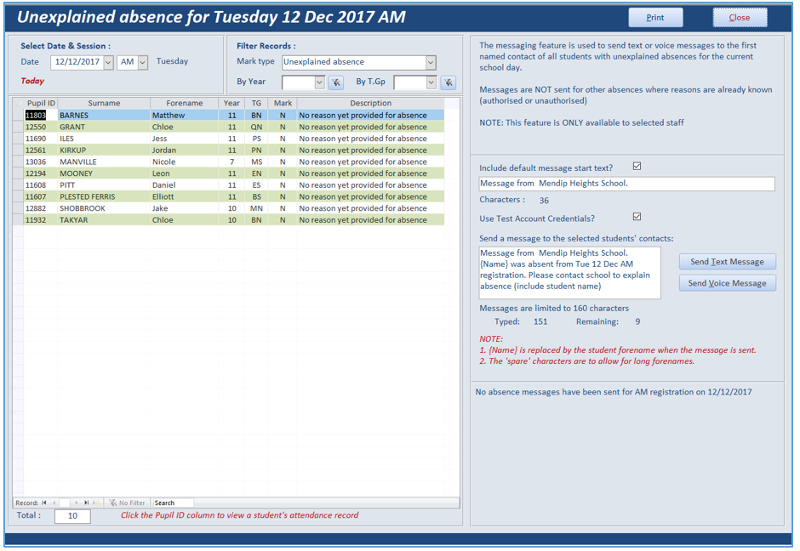The image size is (800, 551).
Task: Toggle Use Test Account Credentials checkbox
Action: click(637, 217)
